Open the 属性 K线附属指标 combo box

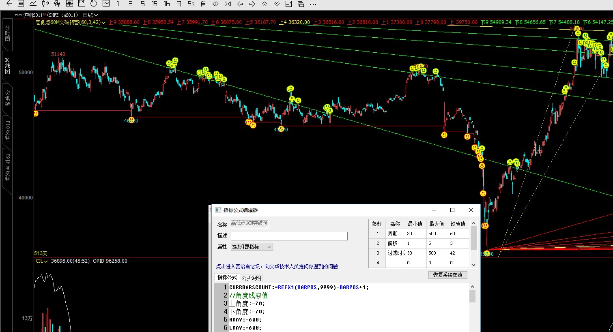point(252,247)
